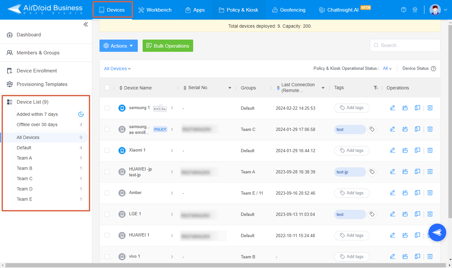Click the tag icon beside test tag in Team C row
The height and width of the screenshot is (268, 452).
point(372,129)
